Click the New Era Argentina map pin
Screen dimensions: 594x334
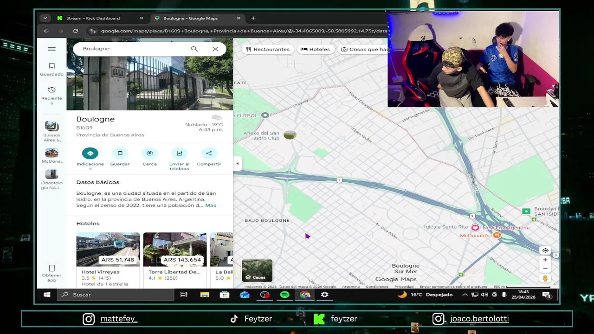475,227
